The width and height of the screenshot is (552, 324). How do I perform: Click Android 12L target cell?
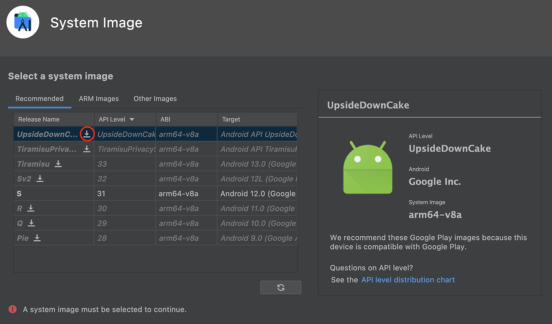pyautogui.click(x=257, y=179)
